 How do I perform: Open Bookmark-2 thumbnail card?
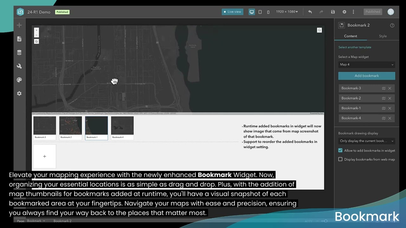point(70,128)
